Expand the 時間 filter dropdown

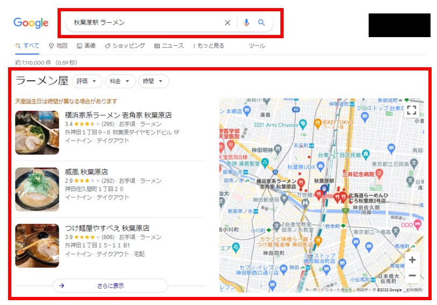153,81
